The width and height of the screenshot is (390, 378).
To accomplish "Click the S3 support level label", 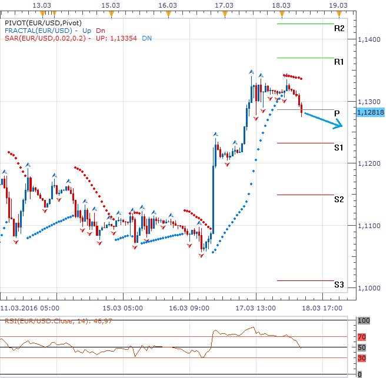I will coord(339,285).
